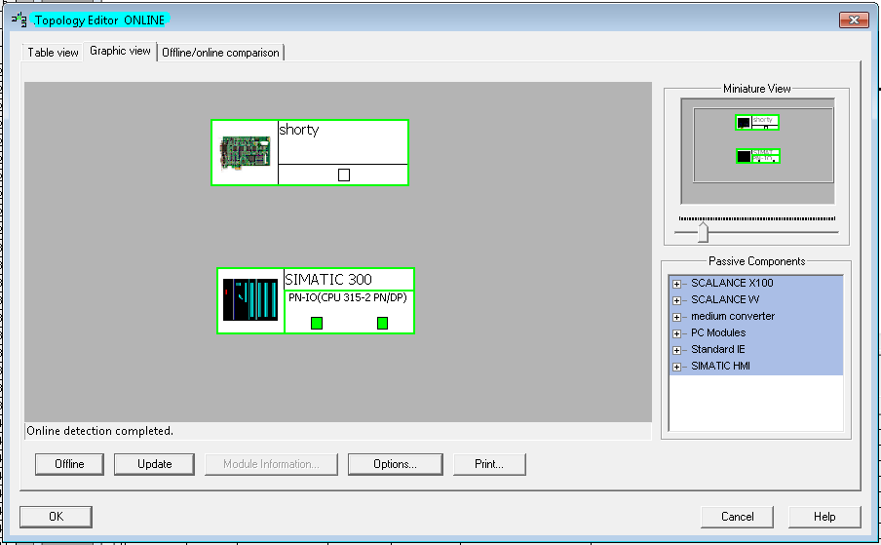Open the Offline/online comparison tab

(x=220, y=53)
